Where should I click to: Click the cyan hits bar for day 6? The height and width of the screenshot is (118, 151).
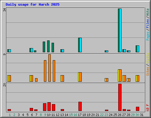pyautogui.click(x=32, y=50)
